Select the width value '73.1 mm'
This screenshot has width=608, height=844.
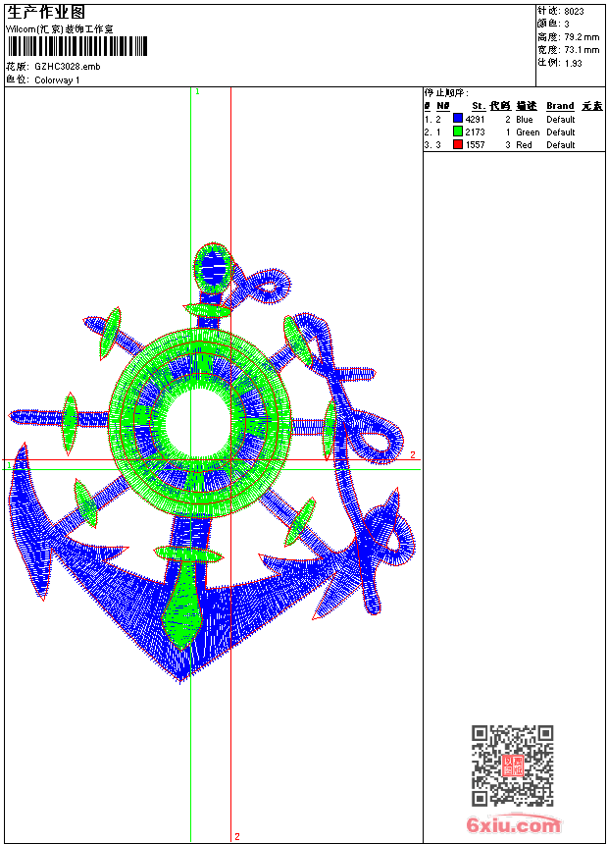point(582,50)
